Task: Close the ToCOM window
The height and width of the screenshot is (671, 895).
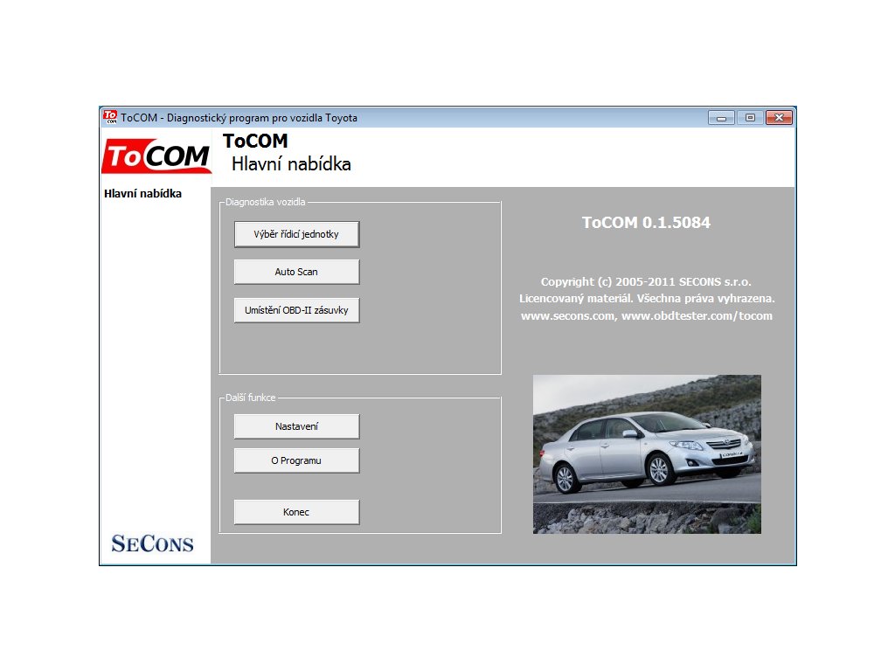Action: coord(779,118)
